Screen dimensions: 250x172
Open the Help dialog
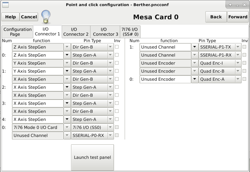[x=11, y=17]
